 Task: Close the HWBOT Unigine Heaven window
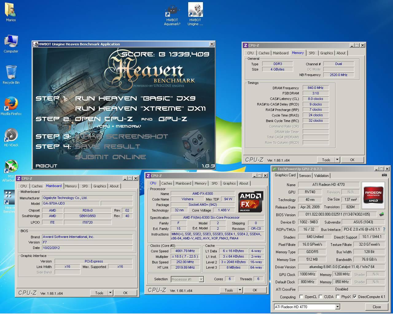pos(212,44)
